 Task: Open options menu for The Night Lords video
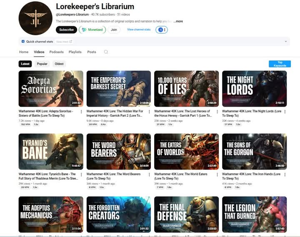[285, 112]
